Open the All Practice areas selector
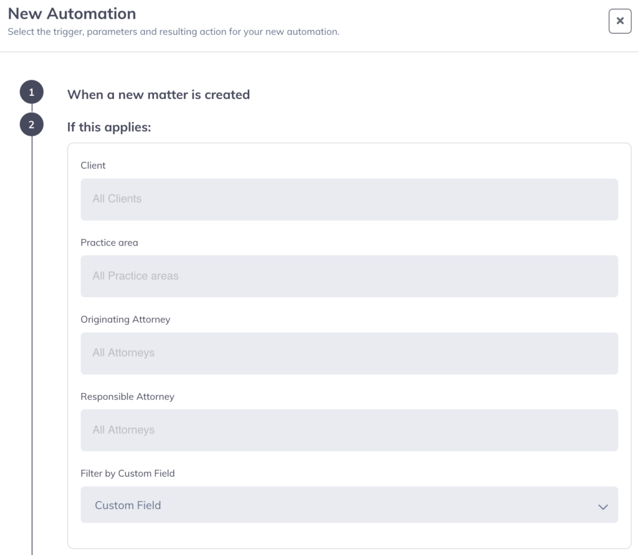This screenshot has height=555, width=638. [349, 276]
